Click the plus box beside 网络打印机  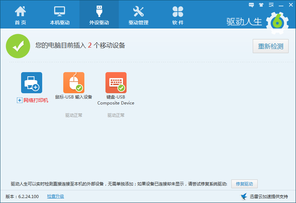(20, 101)
